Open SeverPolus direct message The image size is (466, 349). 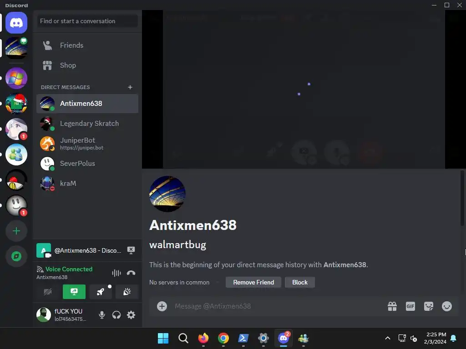(x=87, y=164)
